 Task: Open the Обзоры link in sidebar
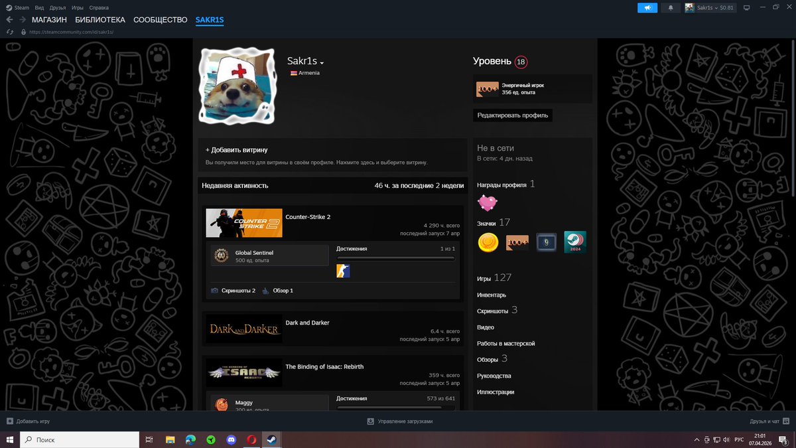[x=487, y=359]
